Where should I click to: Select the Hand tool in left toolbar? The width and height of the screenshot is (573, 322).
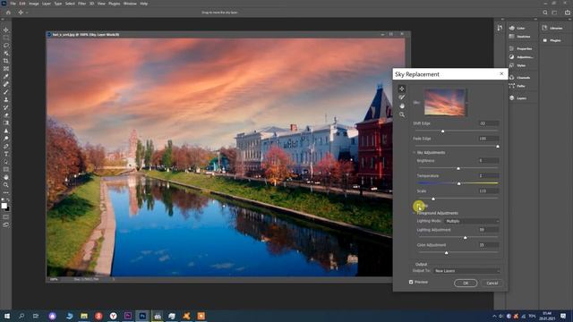click(x=6, y=177)
